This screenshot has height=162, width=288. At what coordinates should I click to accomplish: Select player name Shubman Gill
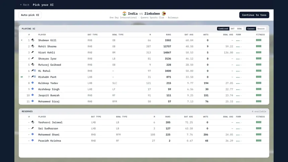click(x=47, y=40)
